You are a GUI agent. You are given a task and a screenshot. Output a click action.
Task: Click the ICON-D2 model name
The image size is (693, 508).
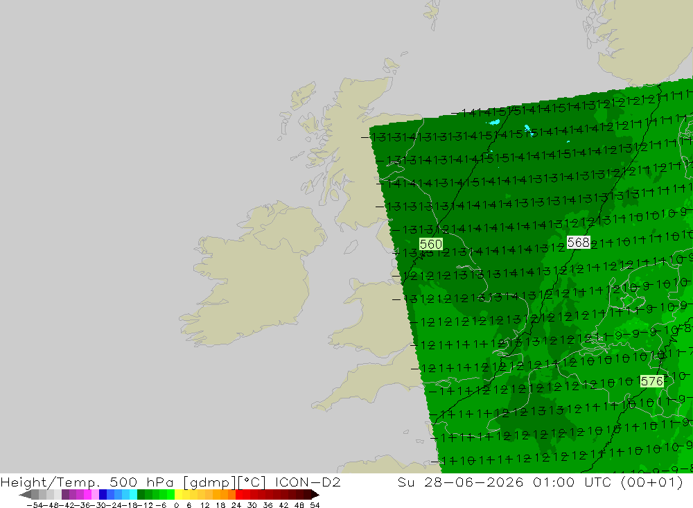[x=308, y=482]
